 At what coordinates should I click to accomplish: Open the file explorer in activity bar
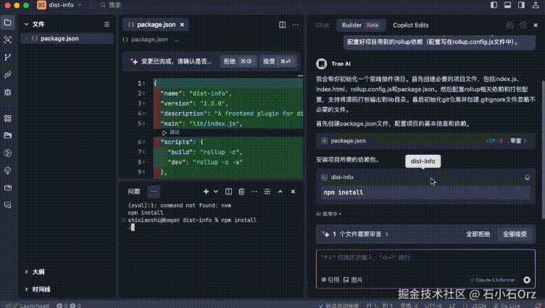[x=8, y=22]
